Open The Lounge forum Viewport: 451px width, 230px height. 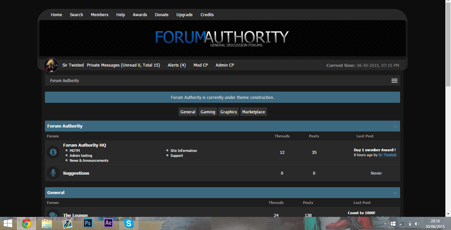pos(75,215)
